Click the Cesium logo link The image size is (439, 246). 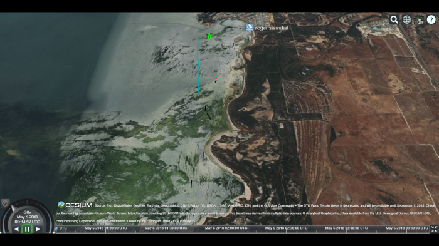pyautogui.click(x=75, y=205)
